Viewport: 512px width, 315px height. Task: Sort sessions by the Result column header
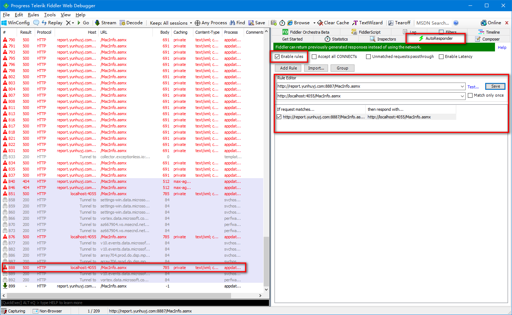(26, 32)
